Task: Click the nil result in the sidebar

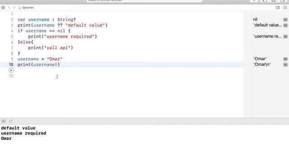Action: [255, 19]
